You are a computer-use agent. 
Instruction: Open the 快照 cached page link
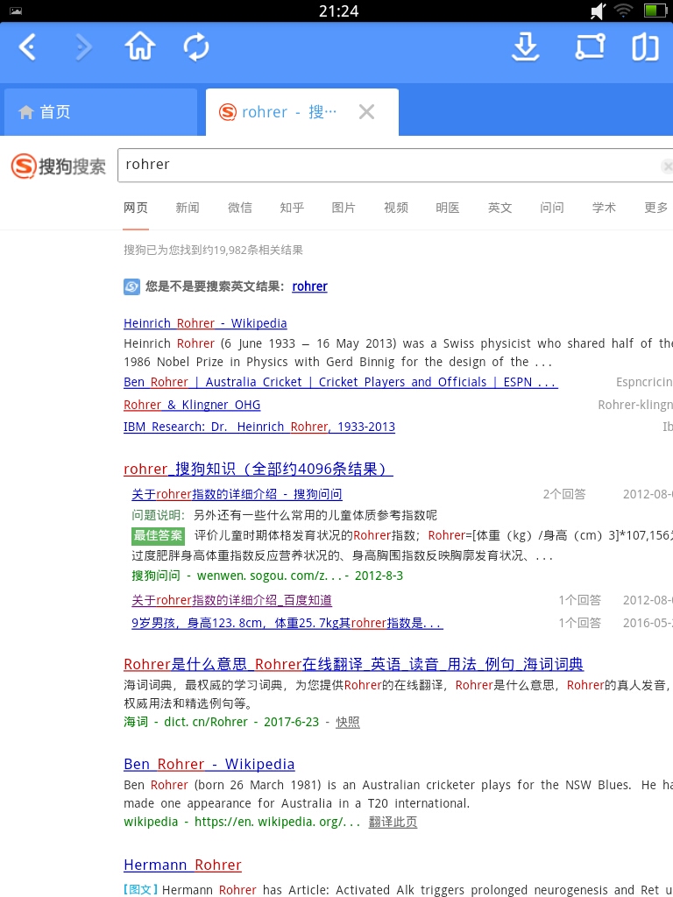[347, 722]
